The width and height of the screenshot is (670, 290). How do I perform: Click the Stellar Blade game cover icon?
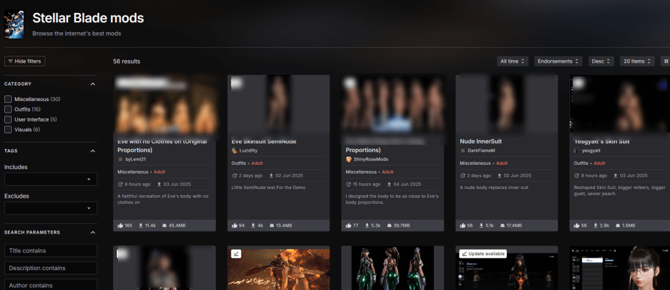[x=14, y=24]
